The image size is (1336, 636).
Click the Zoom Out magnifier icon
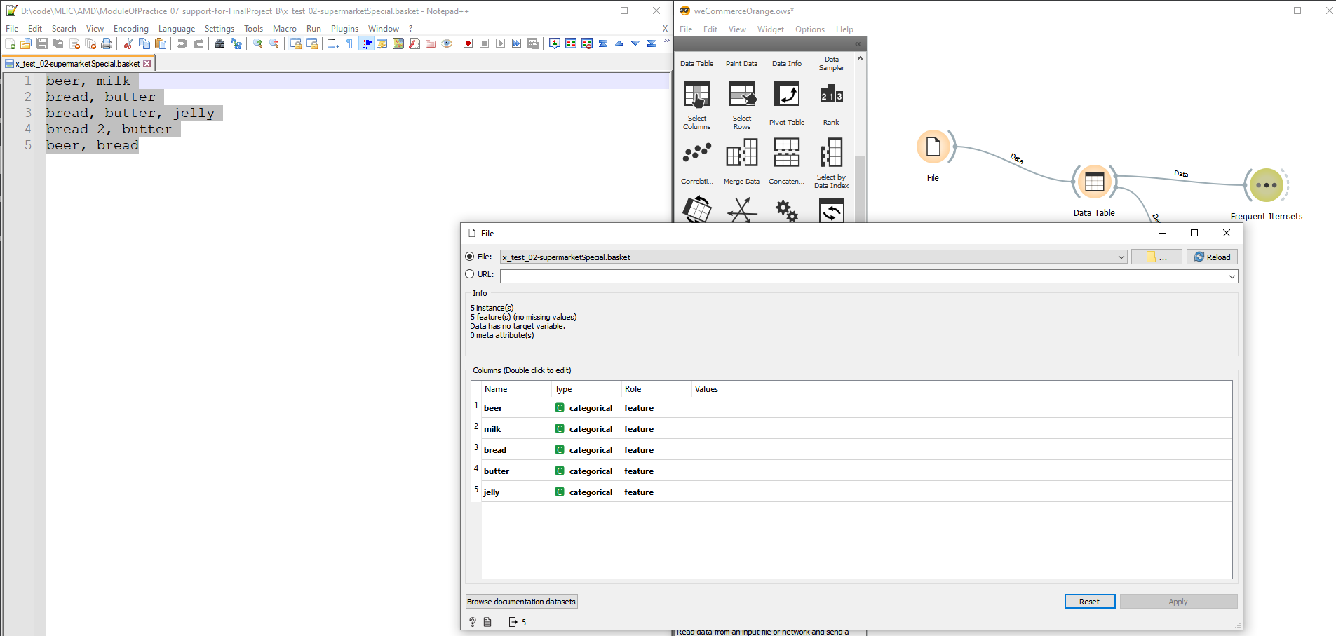click(274, 43)
